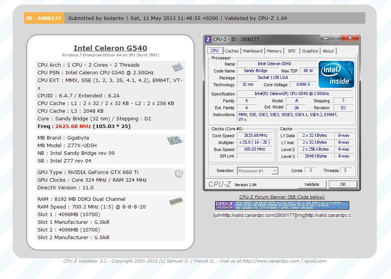Select the BB code URL field

[282, 215]
